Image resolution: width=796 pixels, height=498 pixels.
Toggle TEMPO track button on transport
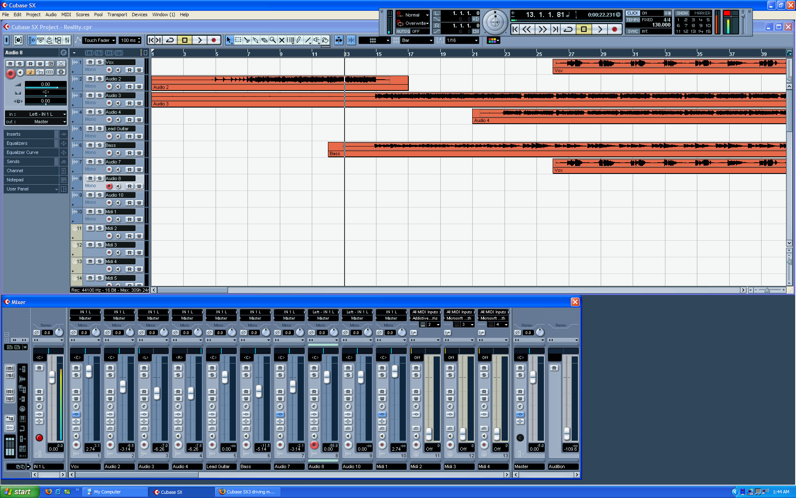pos(633,20)
